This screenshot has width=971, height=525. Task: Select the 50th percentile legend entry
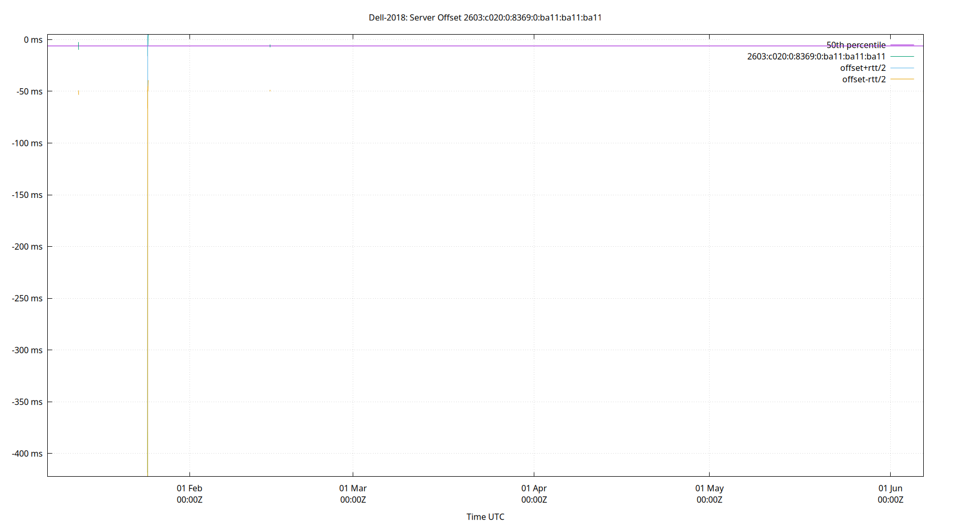point(857,45)
